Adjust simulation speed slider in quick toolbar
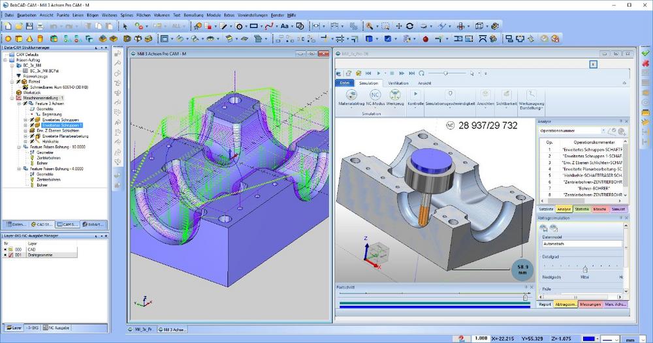 tap(445, 73)
